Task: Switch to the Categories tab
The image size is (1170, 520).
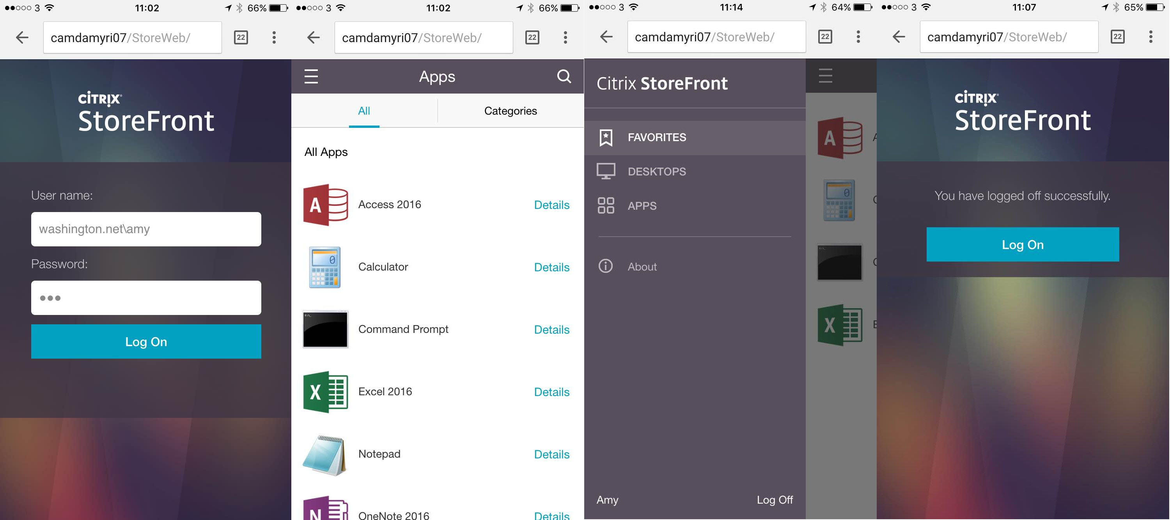Action: tap(511, 111)
